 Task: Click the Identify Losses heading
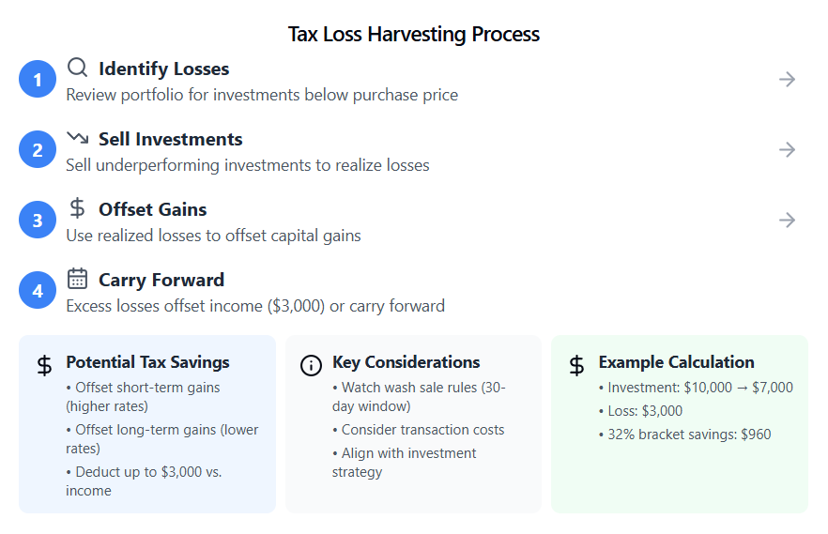(163, 69)
